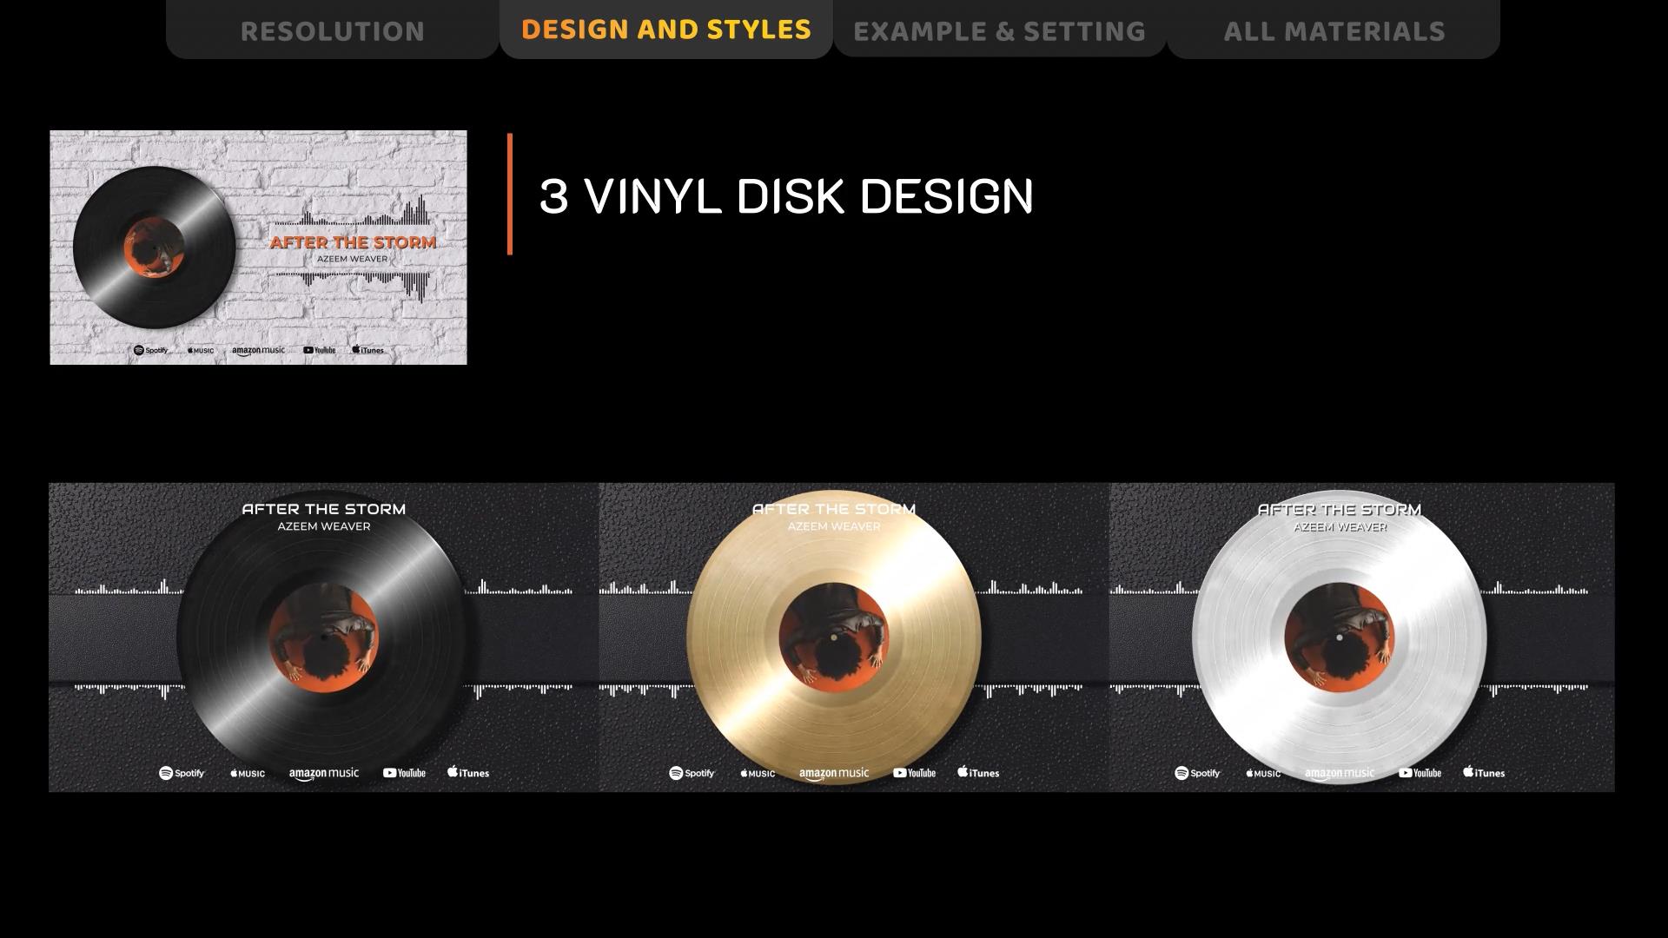This screenshot has width=1668, height=938.
Task: Click the Spotify icon under black vinyl
Action: tap(182, 773)
